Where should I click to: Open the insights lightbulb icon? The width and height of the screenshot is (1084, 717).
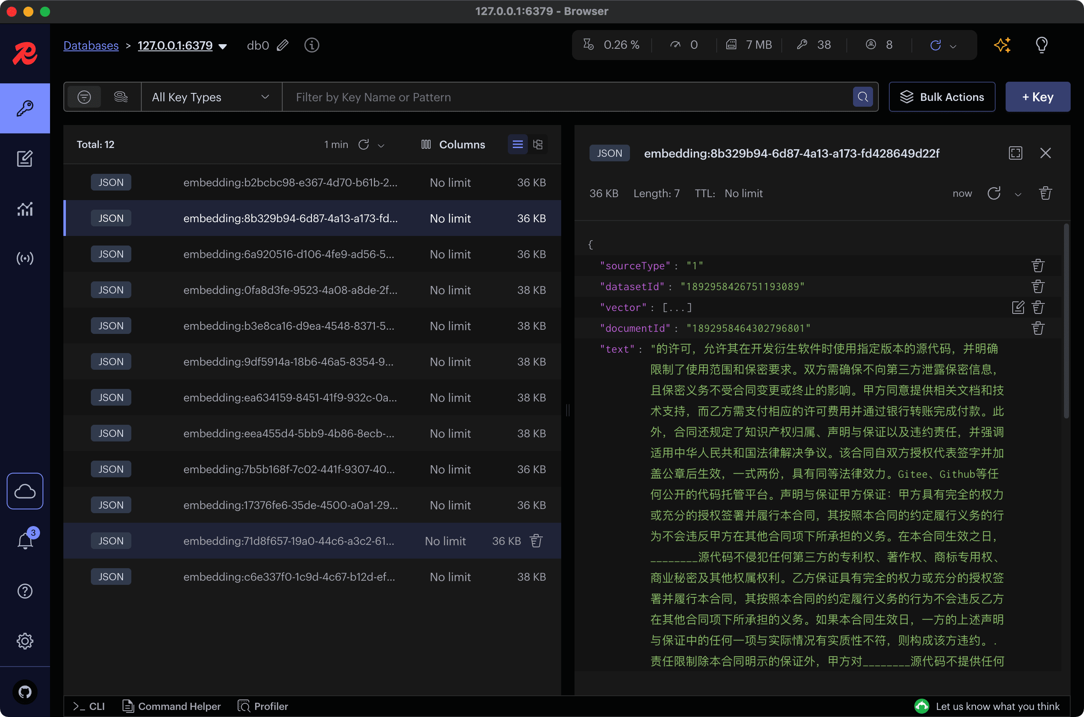pyautogui.click(x=1042, y=45)
